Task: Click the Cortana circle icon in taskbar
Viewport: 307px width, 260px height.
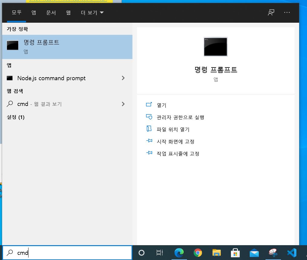Action: tap(141, 253)
